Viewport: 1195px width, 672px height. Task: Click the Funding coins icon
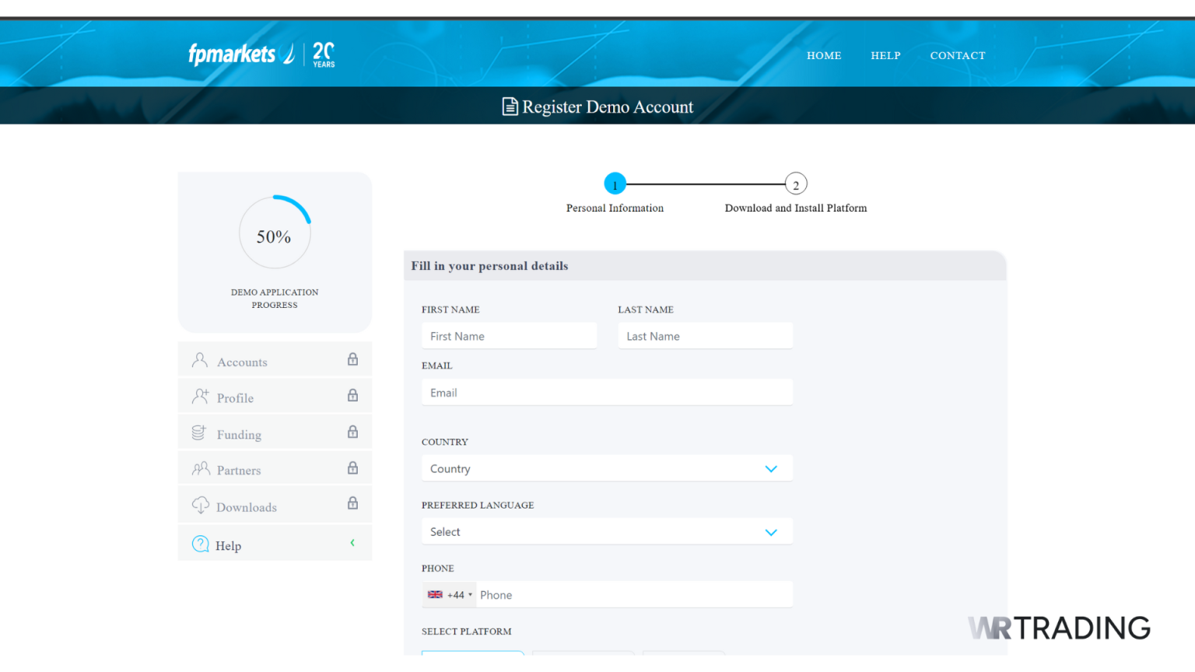coord(199,432)
